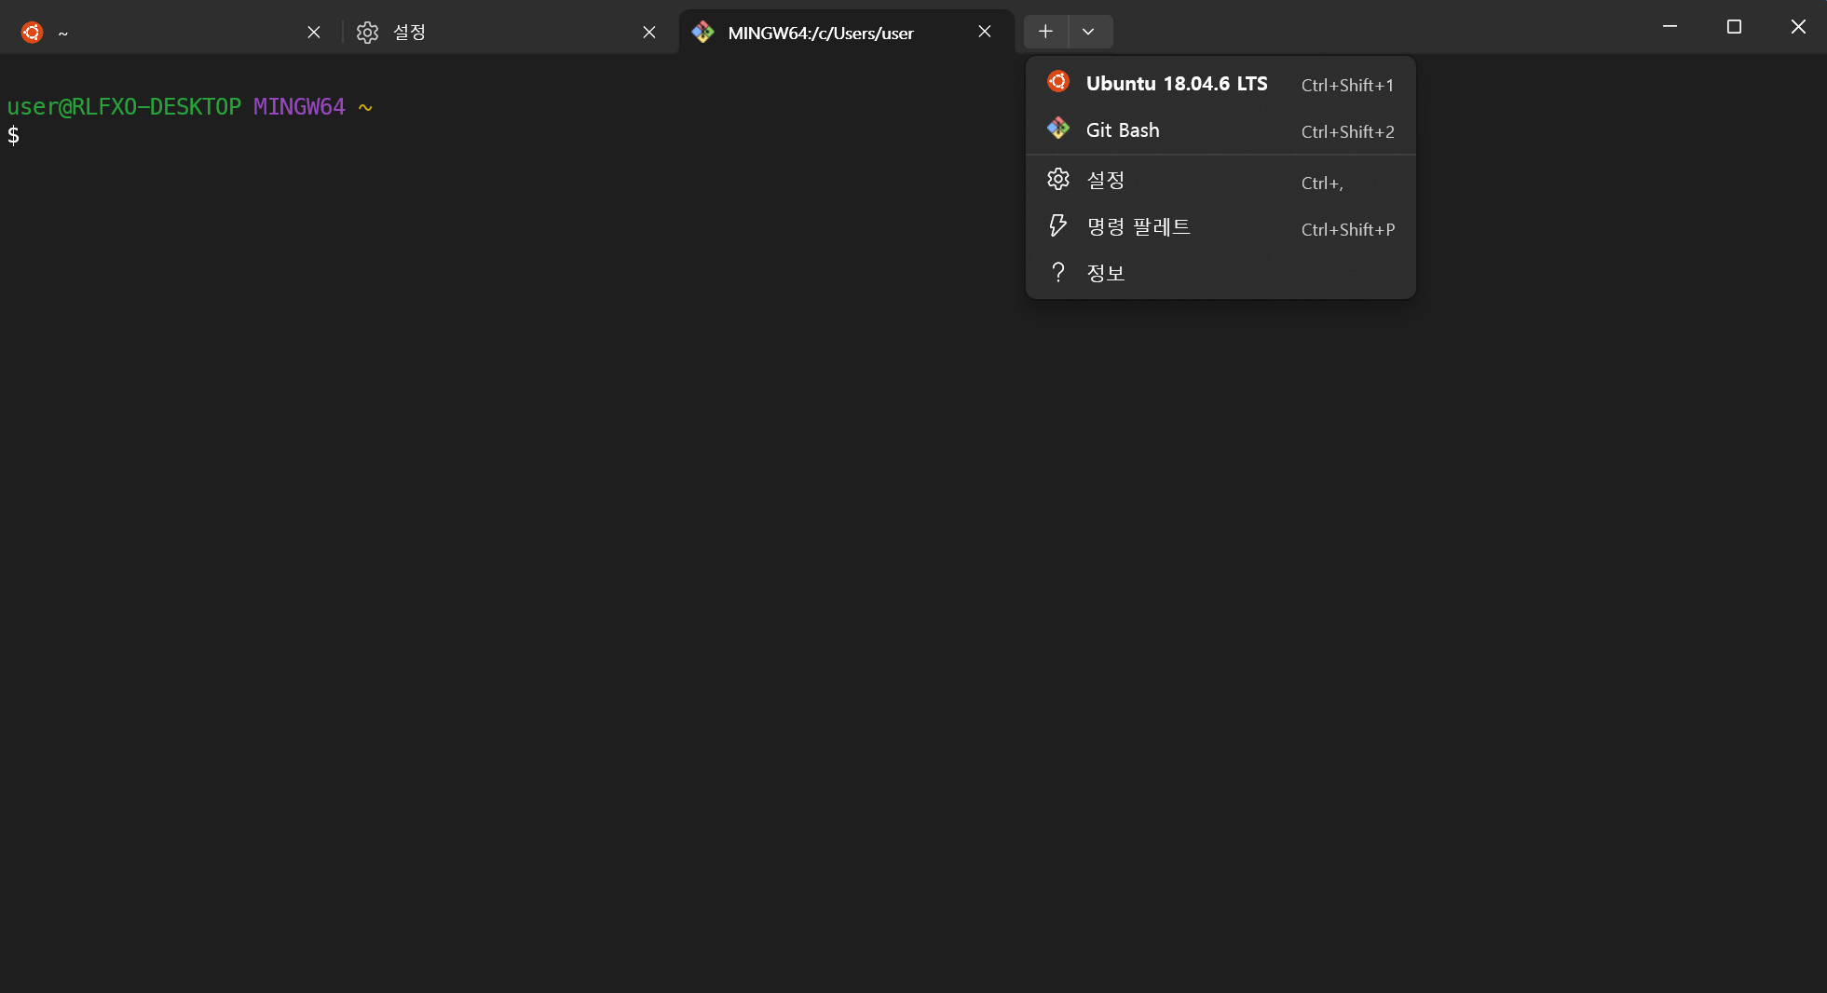Add a new tab with plus button
Image resolution: width=1827 pixels, height=993 pixels.
click(1046, 32)
